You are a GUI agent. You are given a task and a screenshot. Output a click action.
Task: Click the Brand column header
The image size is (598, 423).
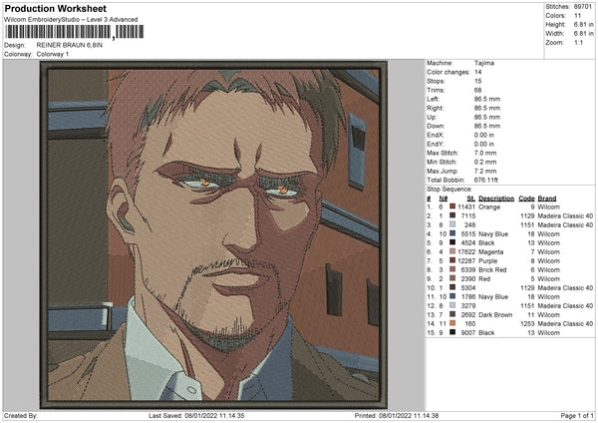click(x=547, y=199)
